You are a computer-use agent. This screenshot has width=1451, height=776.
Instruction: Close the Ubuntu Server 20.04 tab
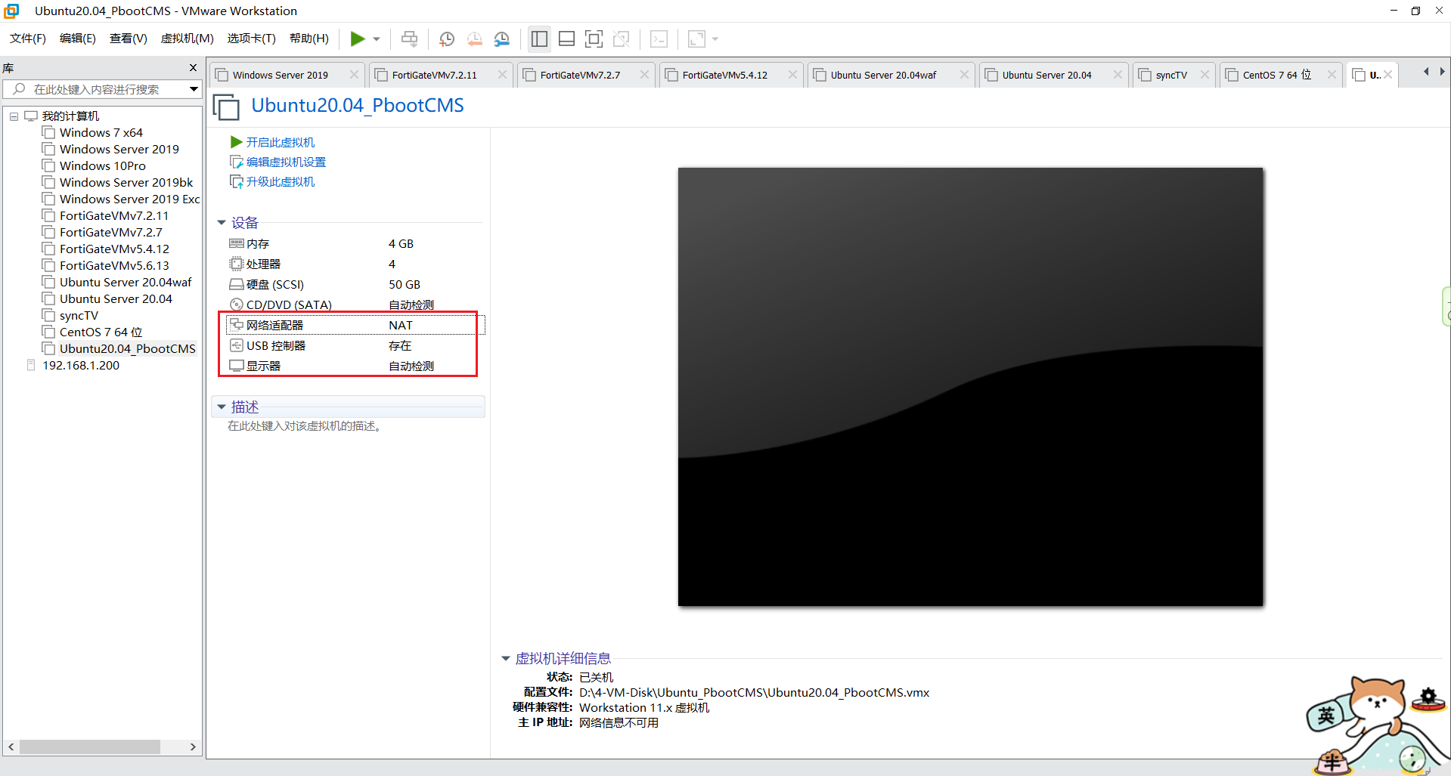pyautogui.click(x=1118, y=75)
